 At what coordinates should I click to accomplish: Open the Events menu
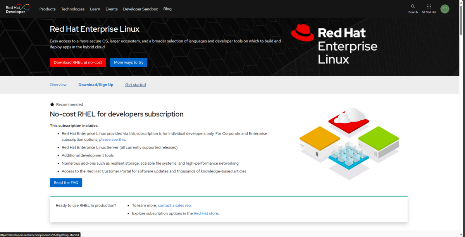point(112,9)
